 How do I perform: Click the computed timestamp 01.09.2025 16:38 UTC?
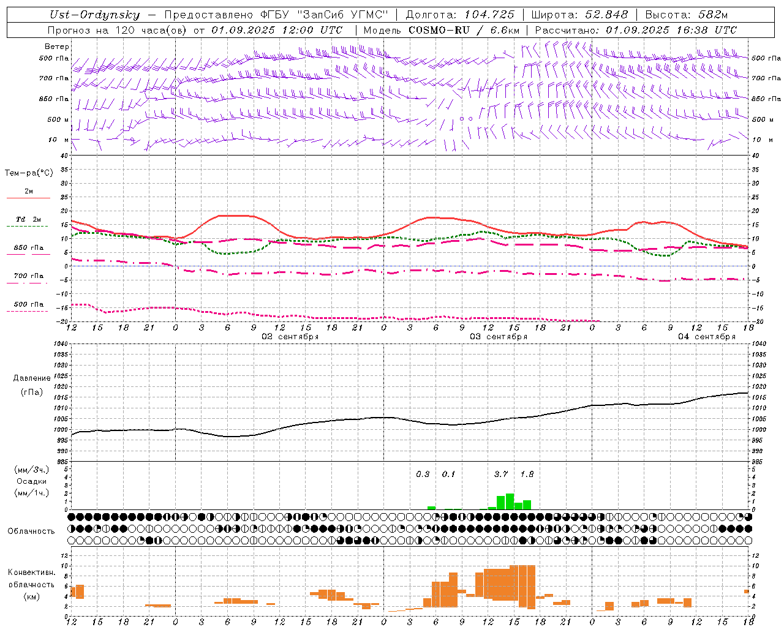(x=671, y=30)
